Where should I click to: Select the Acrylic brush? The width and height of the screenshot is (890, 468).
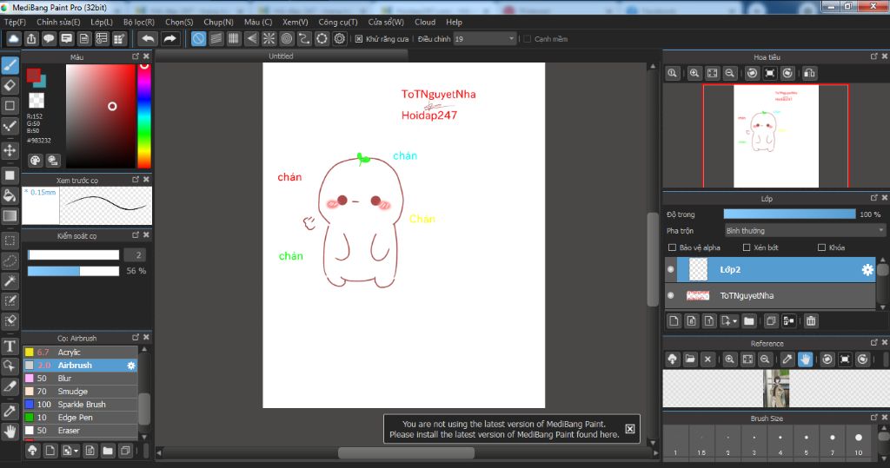tap(80, 353)
